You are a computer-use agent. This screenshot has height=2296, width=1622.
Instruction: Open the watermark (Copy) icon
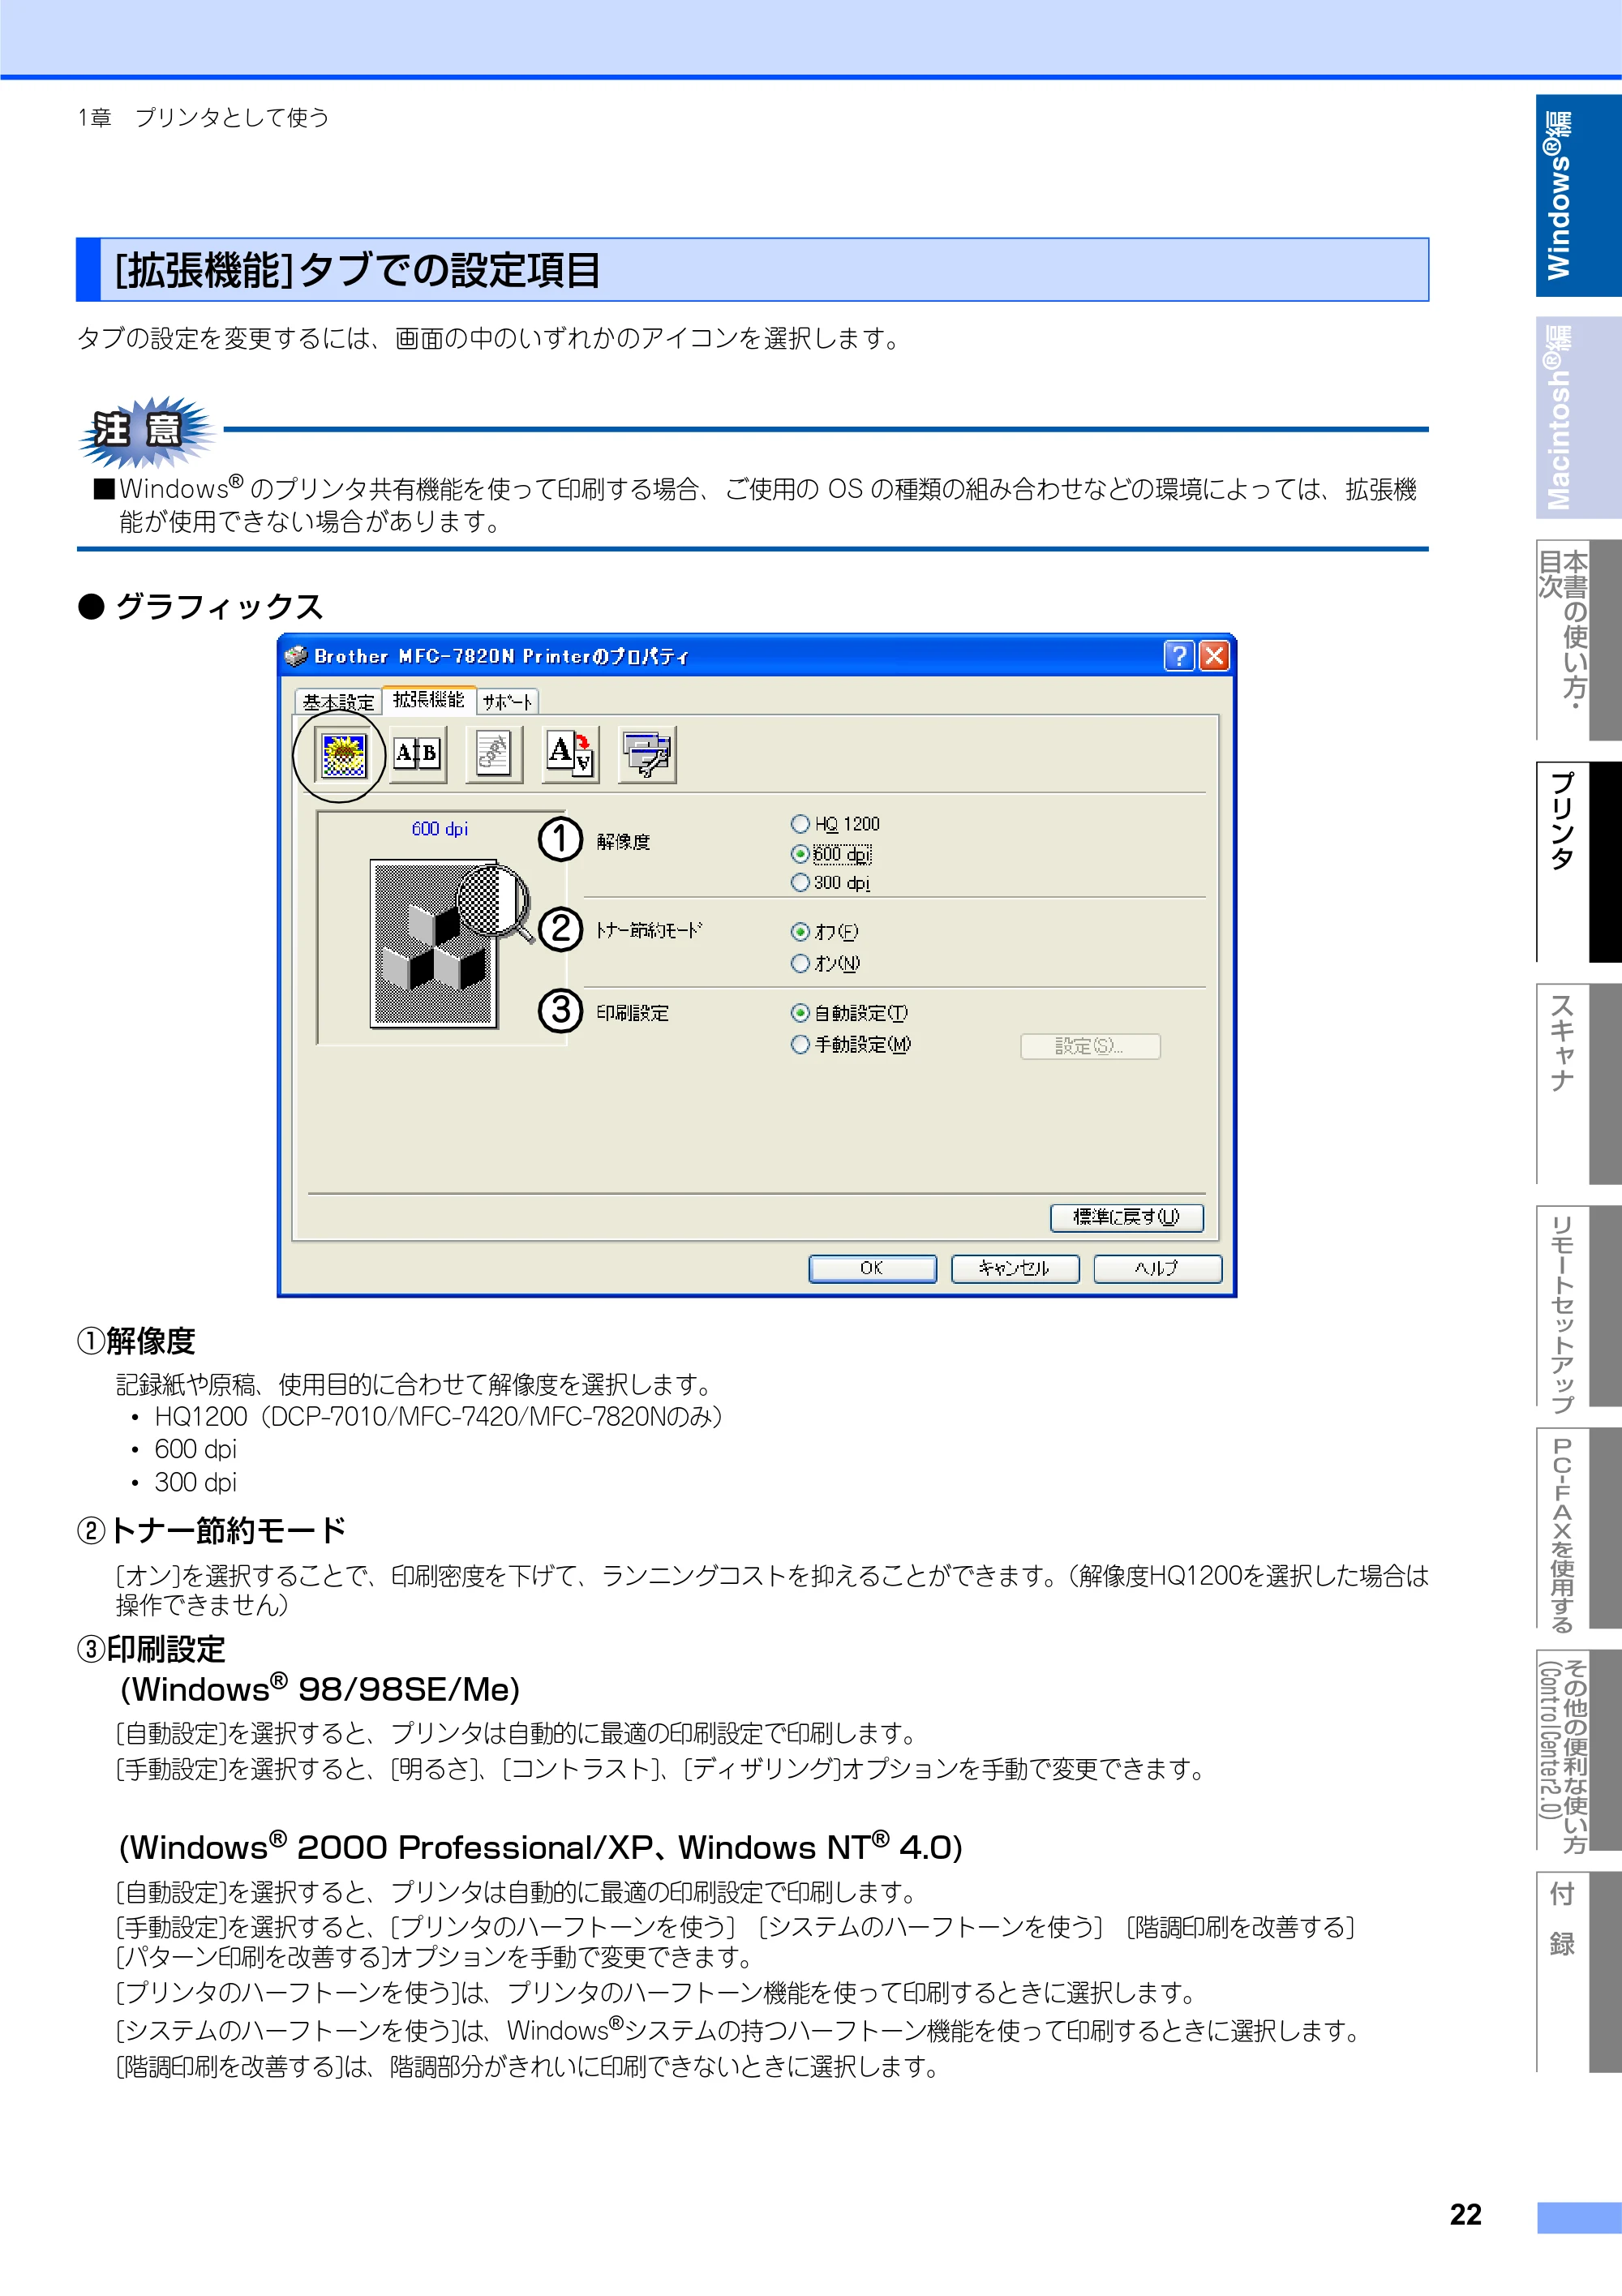[494, 754]
